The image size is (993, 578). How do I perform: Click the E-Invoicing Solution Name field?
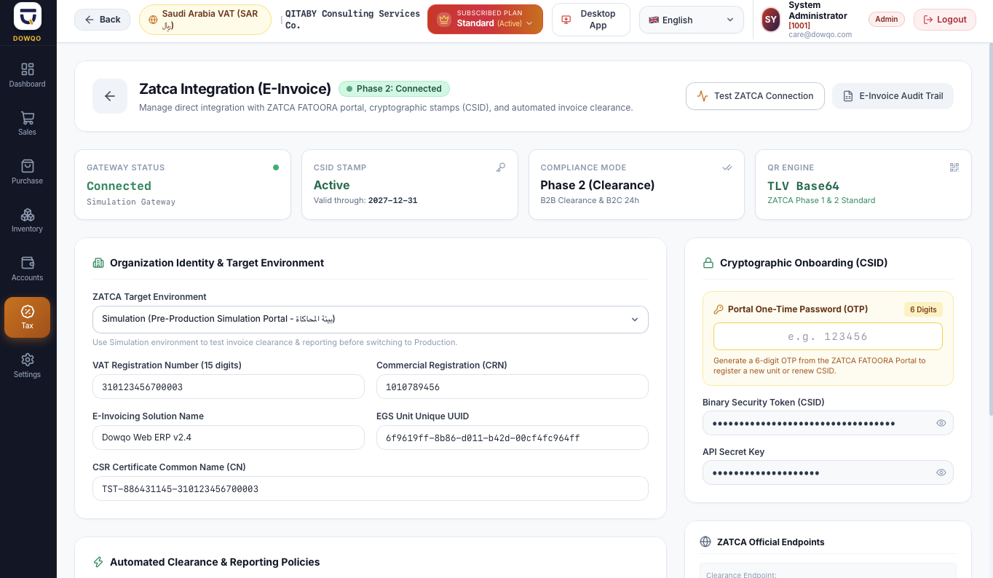(229, 438)
